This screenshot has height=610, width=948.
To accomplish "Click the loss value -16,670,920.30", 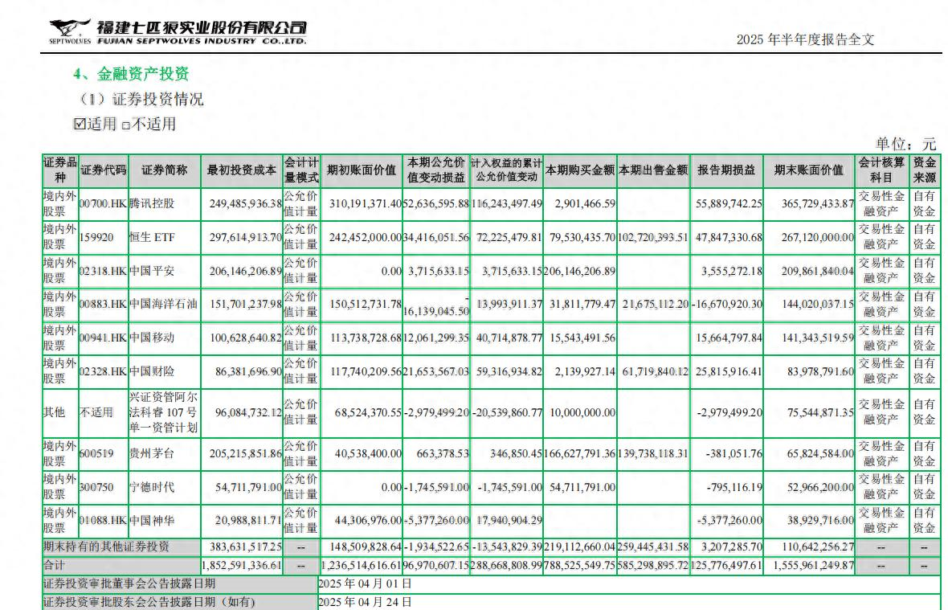I will pyautogui.click(x=727, y=304).
